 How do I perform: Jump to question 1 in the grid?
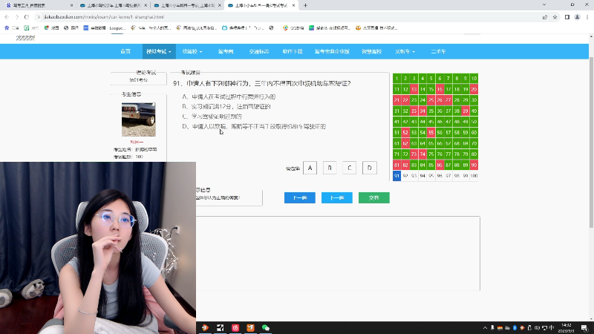pos(396,79)
